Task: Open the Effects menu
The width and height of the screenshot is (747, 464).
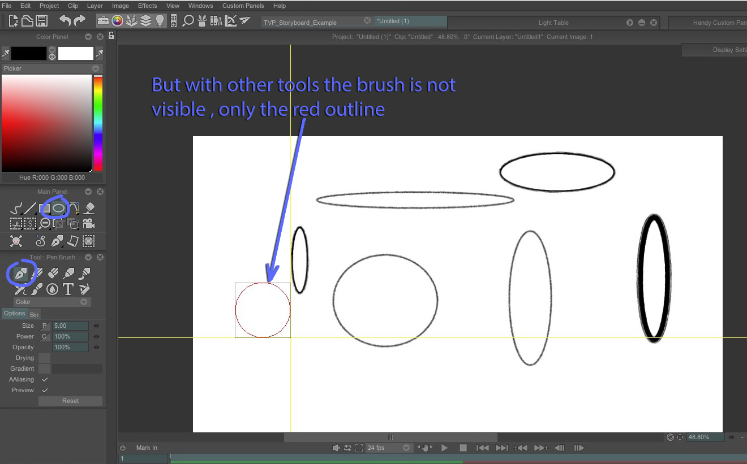Action: pyautogui.click(x=148, y=6)
